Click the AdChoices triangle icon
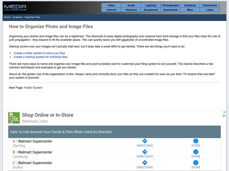This screenshot has width=229, height=171. [x=224, y=116]
